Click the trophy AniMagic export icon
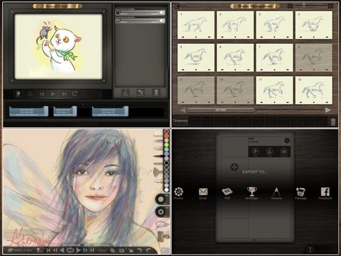341x256 pixels. [x=252, y=194]
